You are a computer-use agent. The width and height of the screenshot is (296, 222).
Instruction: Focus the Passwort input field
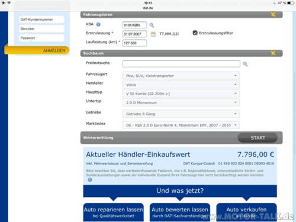41,38
